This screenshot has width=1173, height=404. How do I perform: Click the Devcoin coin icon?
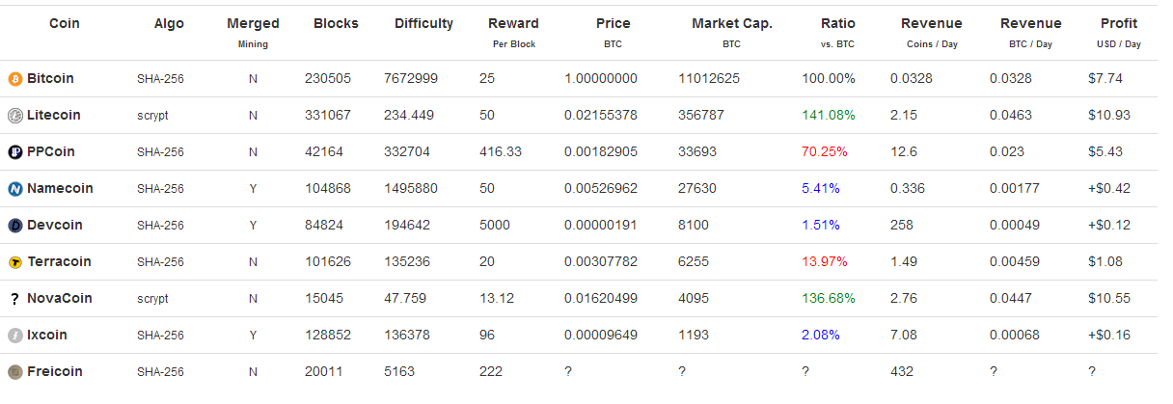point(14,226)
